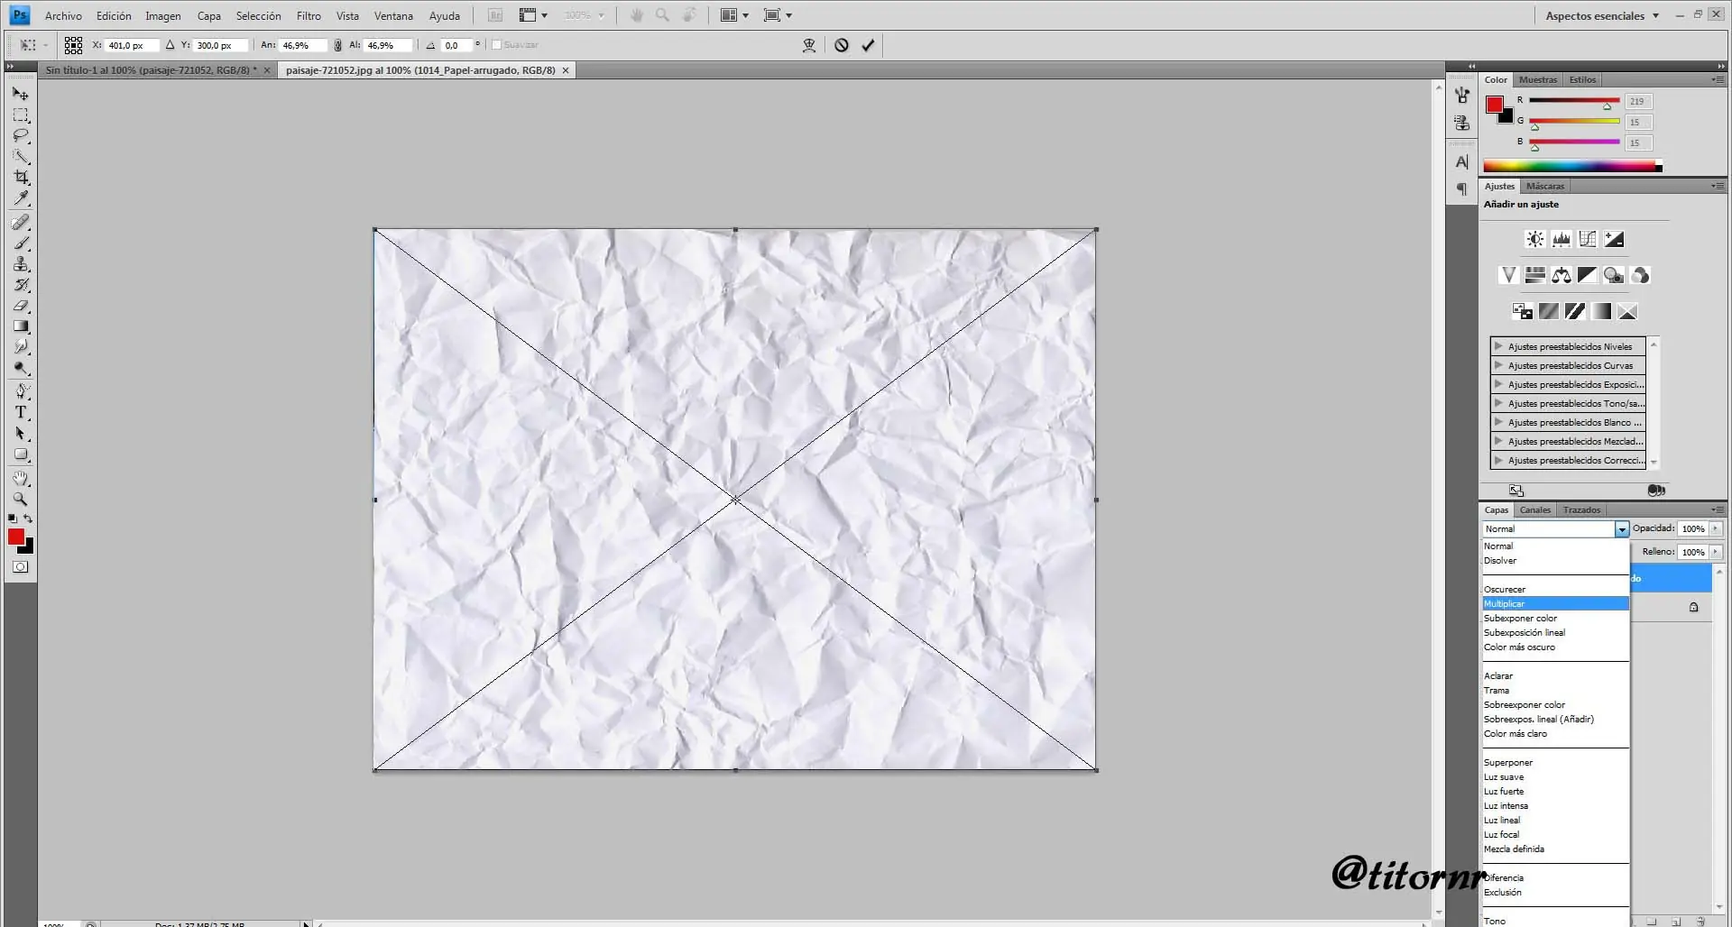The width and height of the screenshot is (1732, 927).
Task: Choose the Lasso tool
Action: point(21,135)
